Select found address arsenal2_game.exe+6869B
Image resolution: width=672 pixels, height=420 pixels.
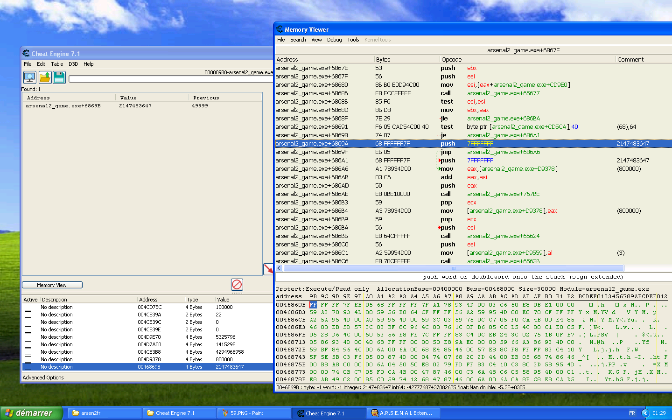(142, 106)
